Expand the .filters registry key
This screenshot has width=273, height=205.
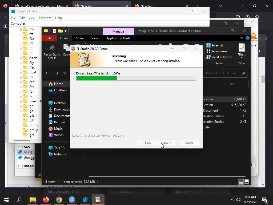(21, 58)
